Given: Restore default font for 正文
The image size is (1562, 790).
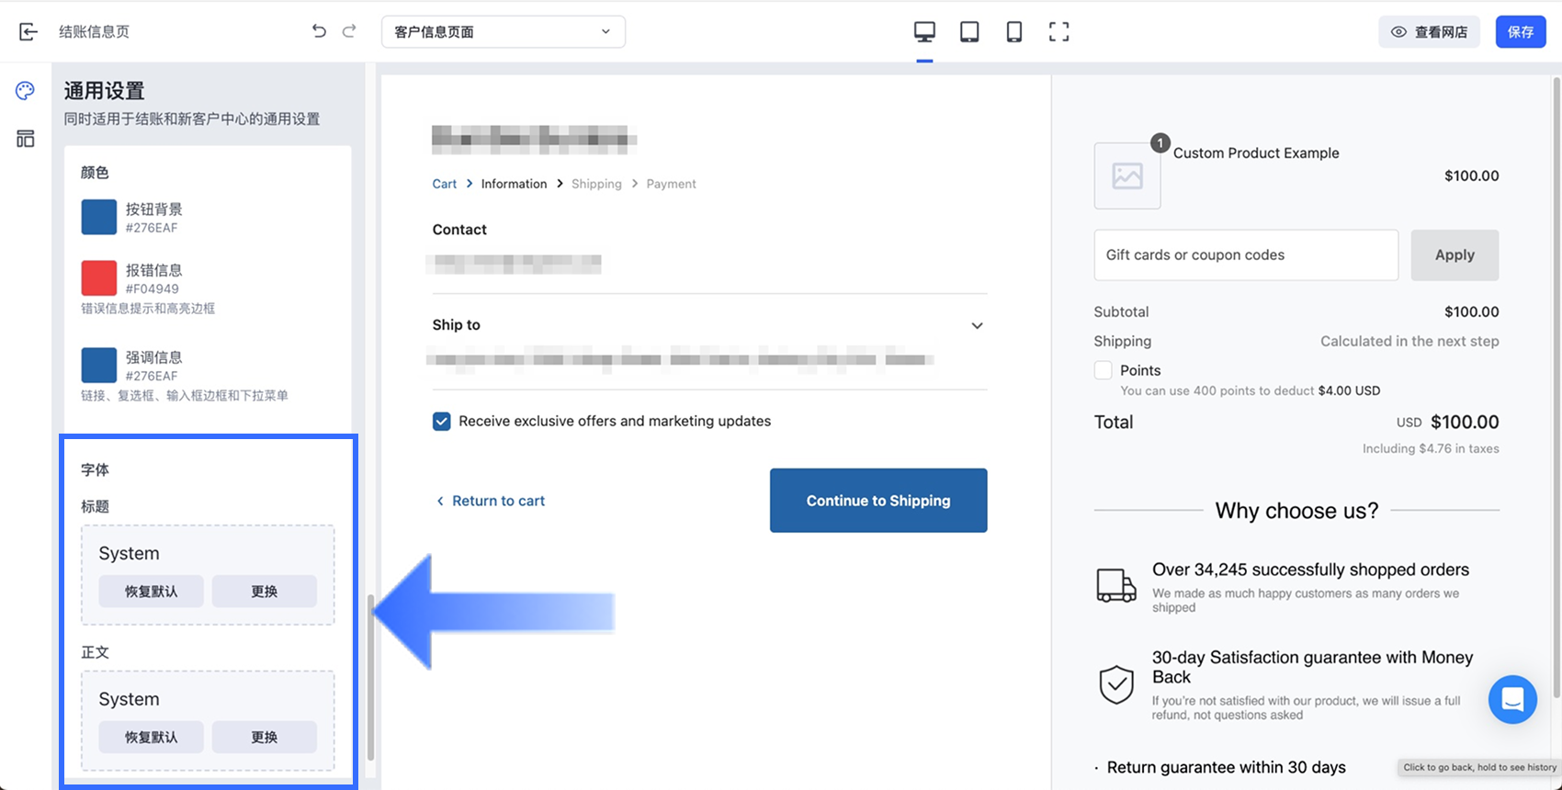Looking at the screenshot, I should (152, 737).
